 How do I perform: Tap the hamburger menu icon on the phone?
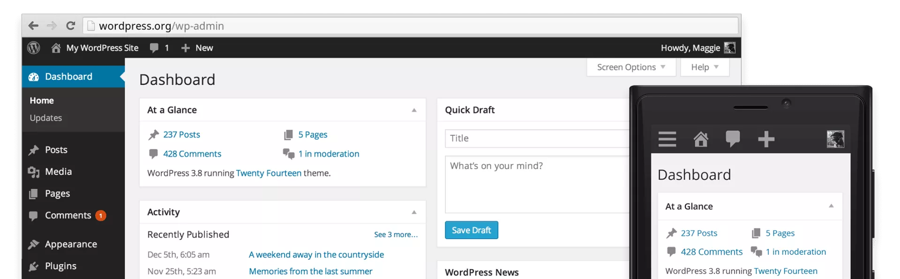667,139
